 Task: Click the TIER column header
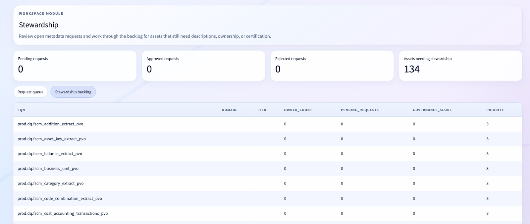(262, 110)
